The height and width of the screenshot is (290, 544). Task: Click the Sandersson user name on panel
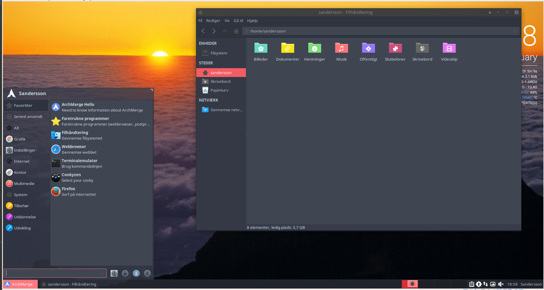[531, 284]
